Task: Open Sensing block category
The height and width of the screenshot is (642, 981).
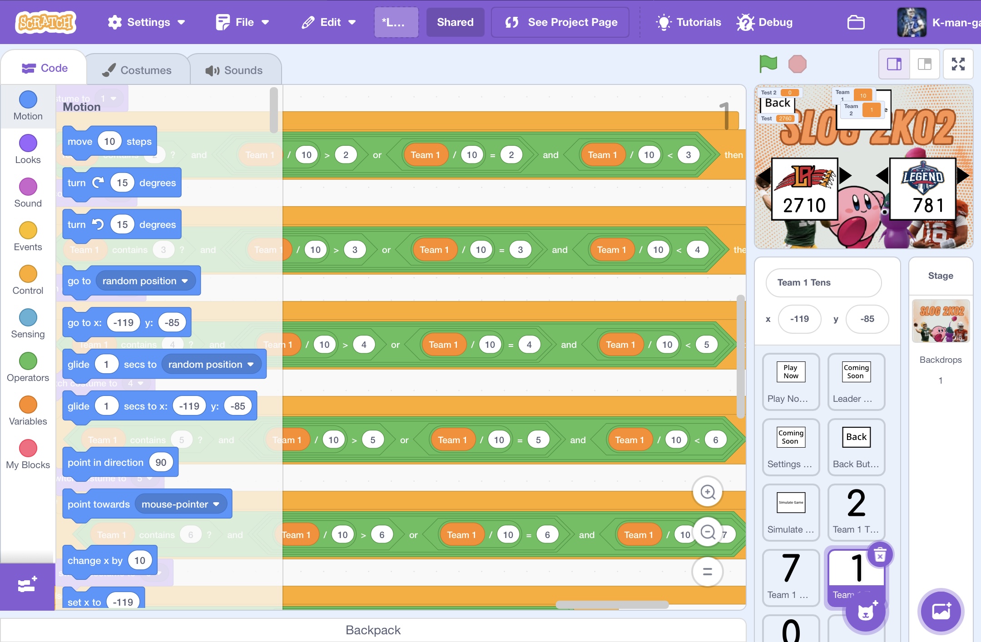Action: [28, 324]
